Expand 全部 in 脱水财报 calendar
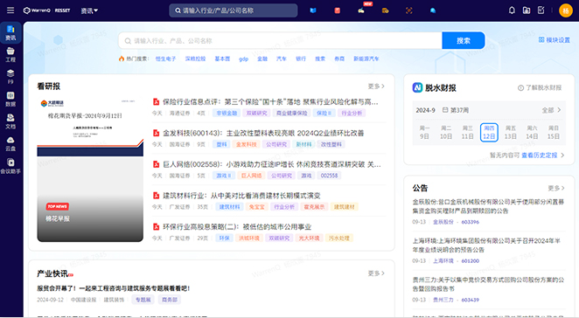The width and height of the screenshot is (579, 318). click(x=551, y=110)
